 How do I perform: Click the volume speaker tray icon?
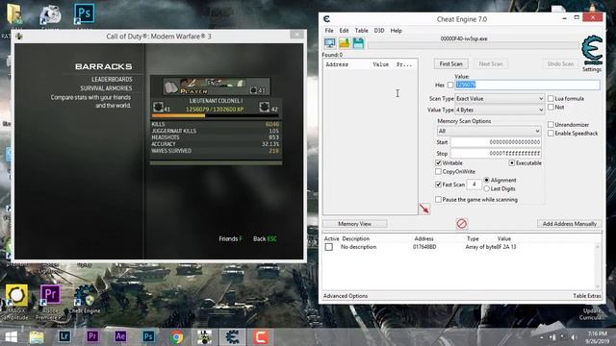click(x=574, y=337)
